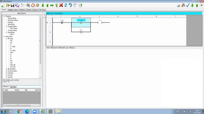Screen dimensions: 204x114
Task: Select the NC contact instruction
Action: click(11, 42)
